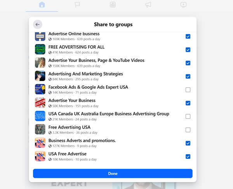Click USA Canada UK Australia group thumbnail

pyautogui.click(x=40, y=116)
